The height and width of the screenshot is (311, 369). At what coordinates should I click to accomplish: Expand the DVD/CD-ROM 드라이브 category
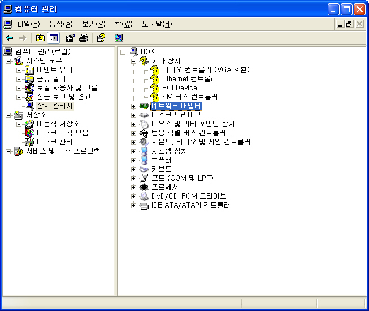tap(134, 196)
